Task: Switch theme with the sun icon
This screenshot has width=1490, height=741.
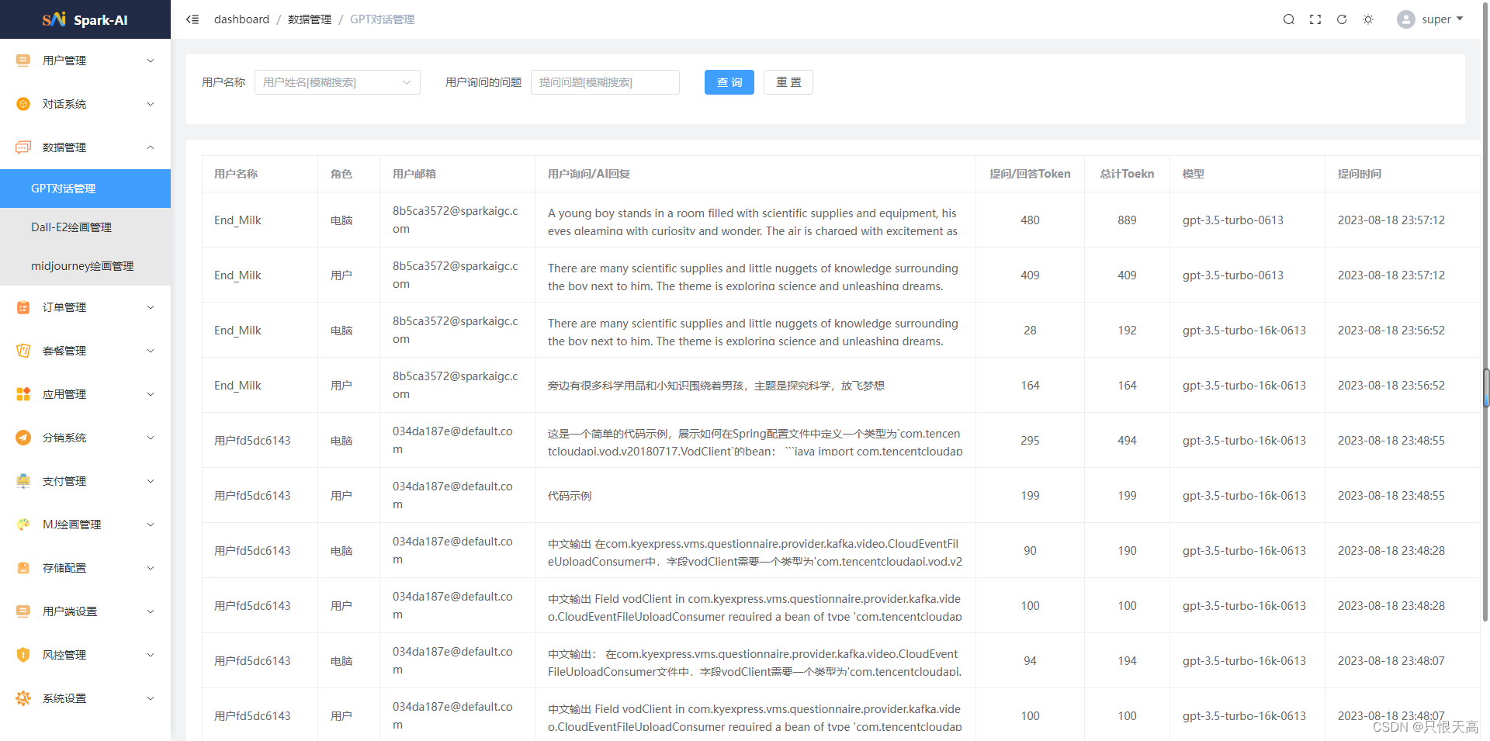Action: click(x=1368, y=19)
